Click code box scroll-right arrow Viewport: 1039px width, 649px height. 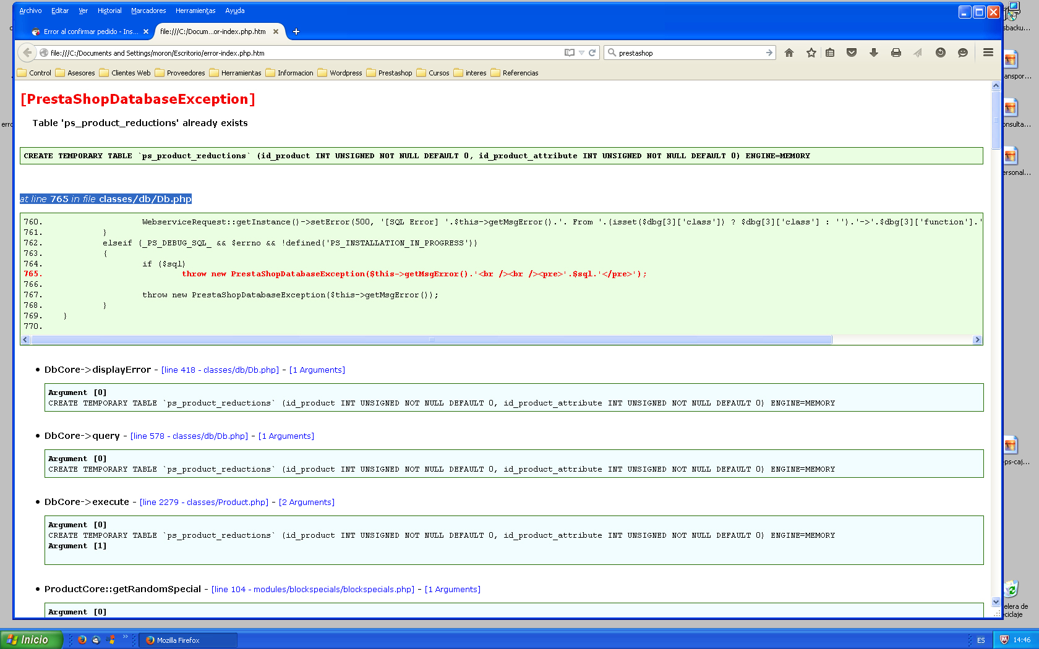[x=977, y=339]
